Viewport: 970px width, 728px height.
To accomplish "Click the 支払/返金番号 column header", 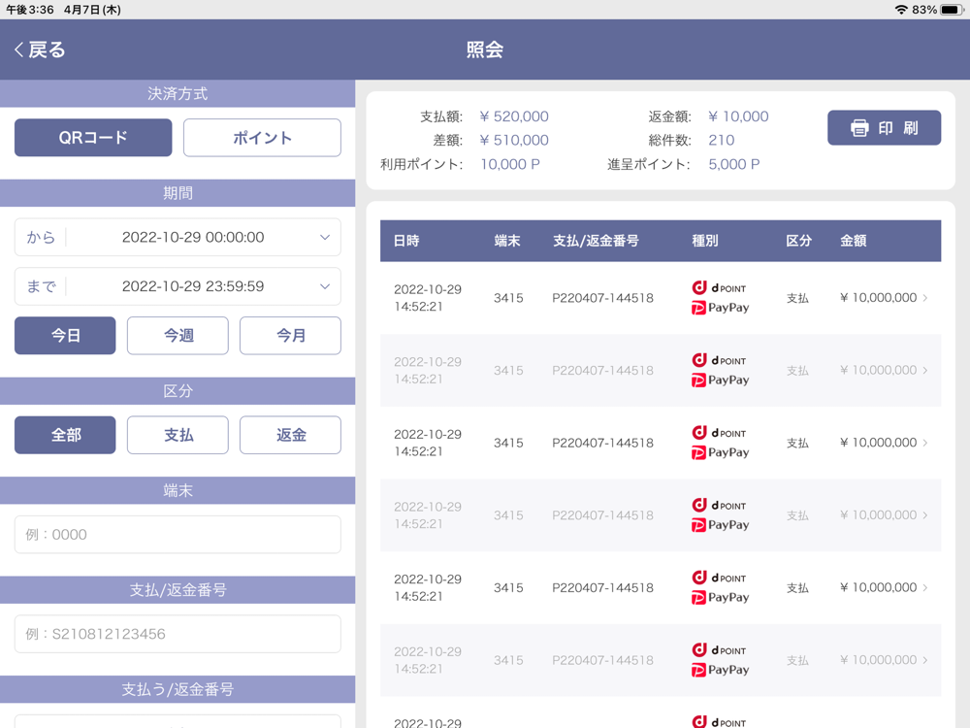I will coord(596,241).
